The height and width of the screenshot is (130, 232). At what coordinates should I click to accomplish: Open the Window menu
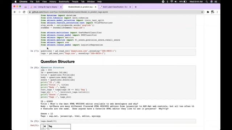pyautogui.click(x=91, y=1)
